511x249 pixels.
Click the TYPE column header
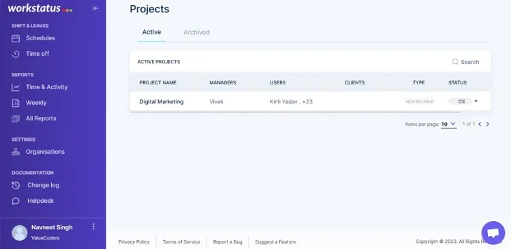(419, 83)
